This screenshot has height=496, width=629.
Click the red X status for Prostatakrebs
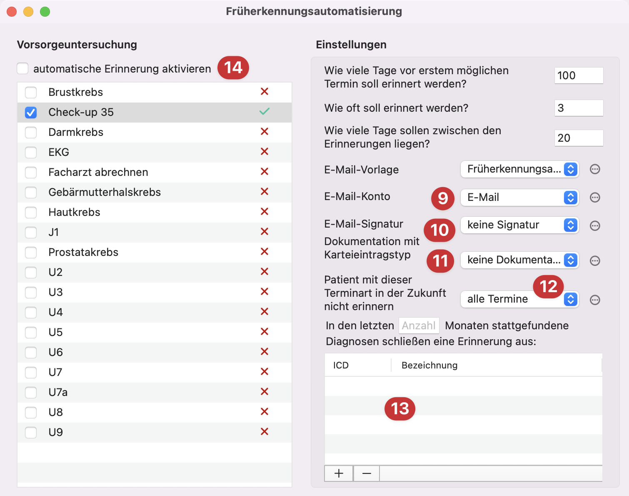pos(264,251)
